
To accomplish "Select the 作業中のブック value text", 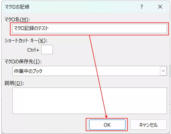I will [x=28, y=71].
